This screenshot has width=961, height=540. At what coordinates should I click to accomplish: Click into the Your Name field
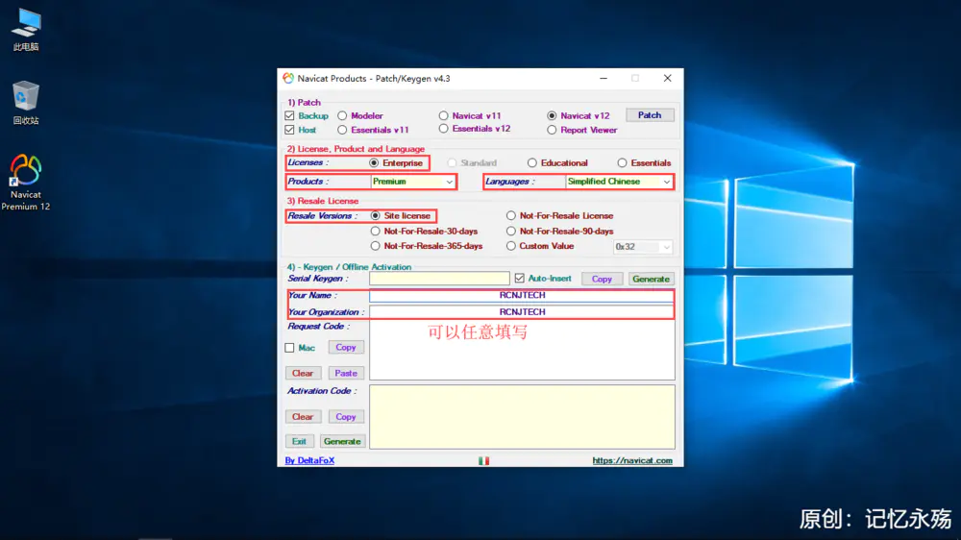pos(522,295)
